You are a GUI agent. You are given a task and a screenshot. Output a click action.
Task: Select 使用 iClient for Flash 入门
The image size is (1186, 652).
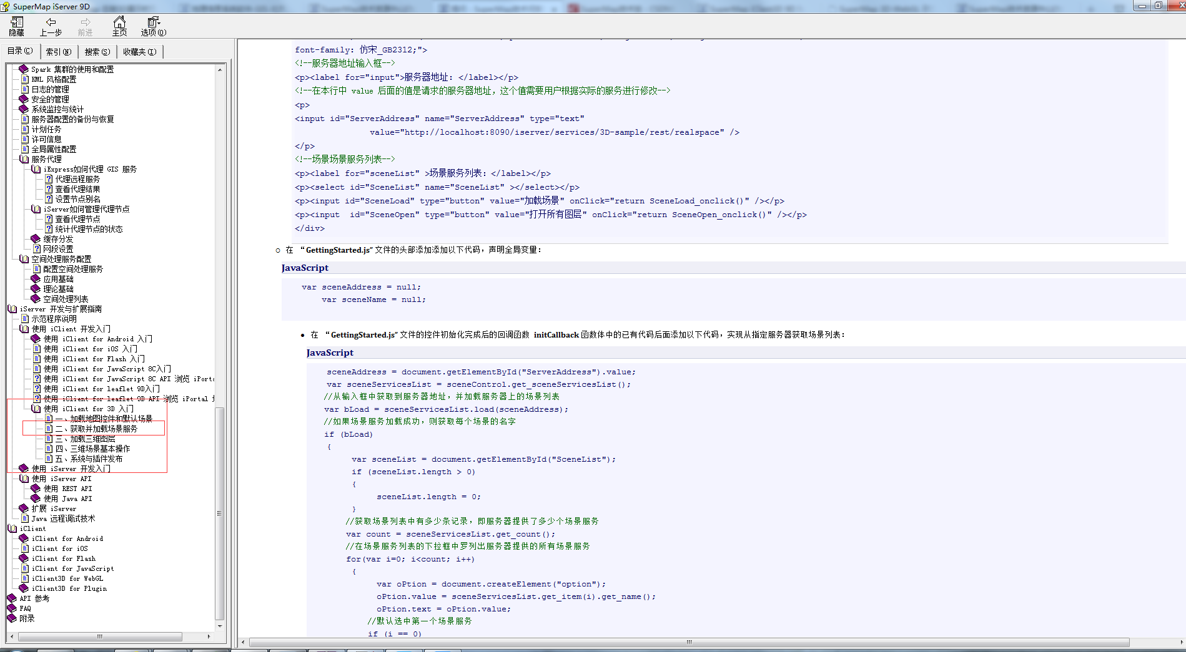94,359
